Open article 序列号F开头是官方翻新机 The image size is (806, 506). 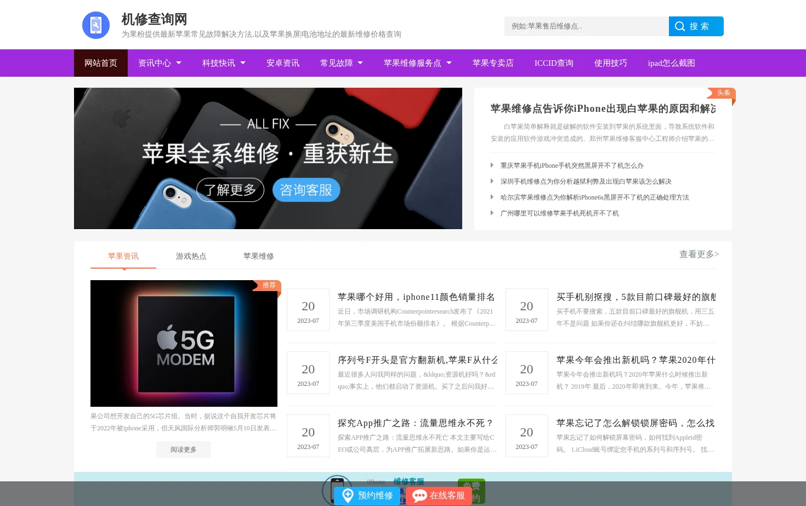pyautogui.click(x=417, y=360)
